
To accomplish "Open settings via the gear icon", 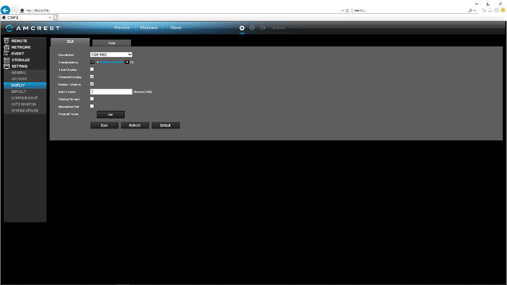I will coord(242,28).
